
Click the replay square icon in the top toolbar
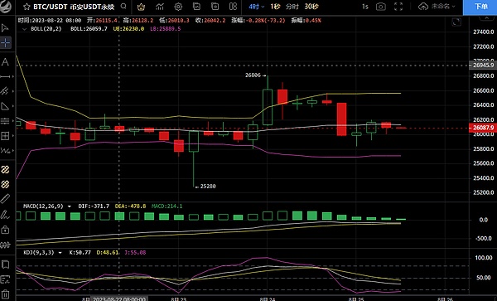pyautogui.click(x=215, y=7)
